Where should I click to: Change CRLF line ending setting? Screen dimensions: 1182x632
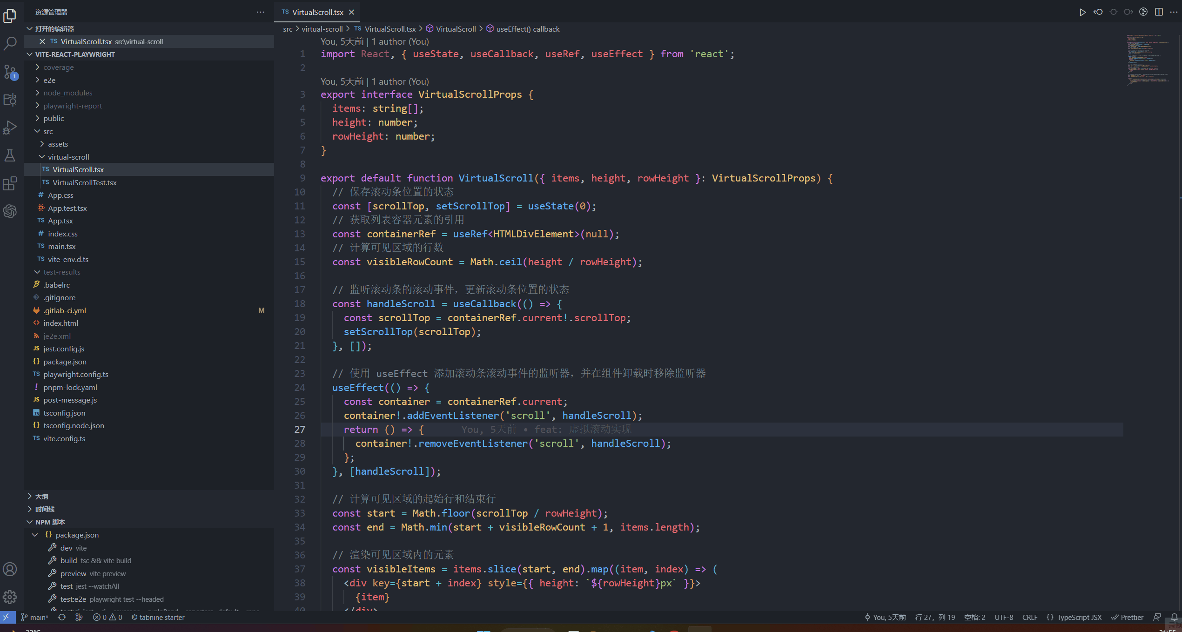1029,617
